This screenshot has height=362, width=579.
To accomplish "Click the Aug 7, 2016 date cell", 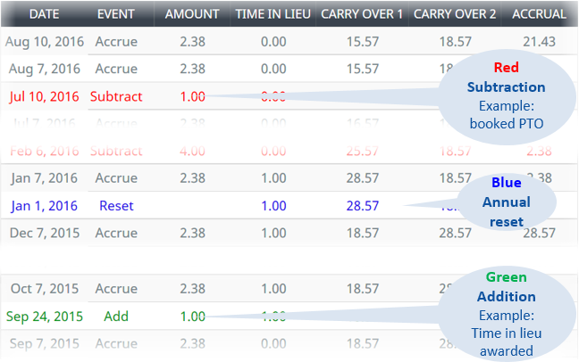I will coord(44,69).
